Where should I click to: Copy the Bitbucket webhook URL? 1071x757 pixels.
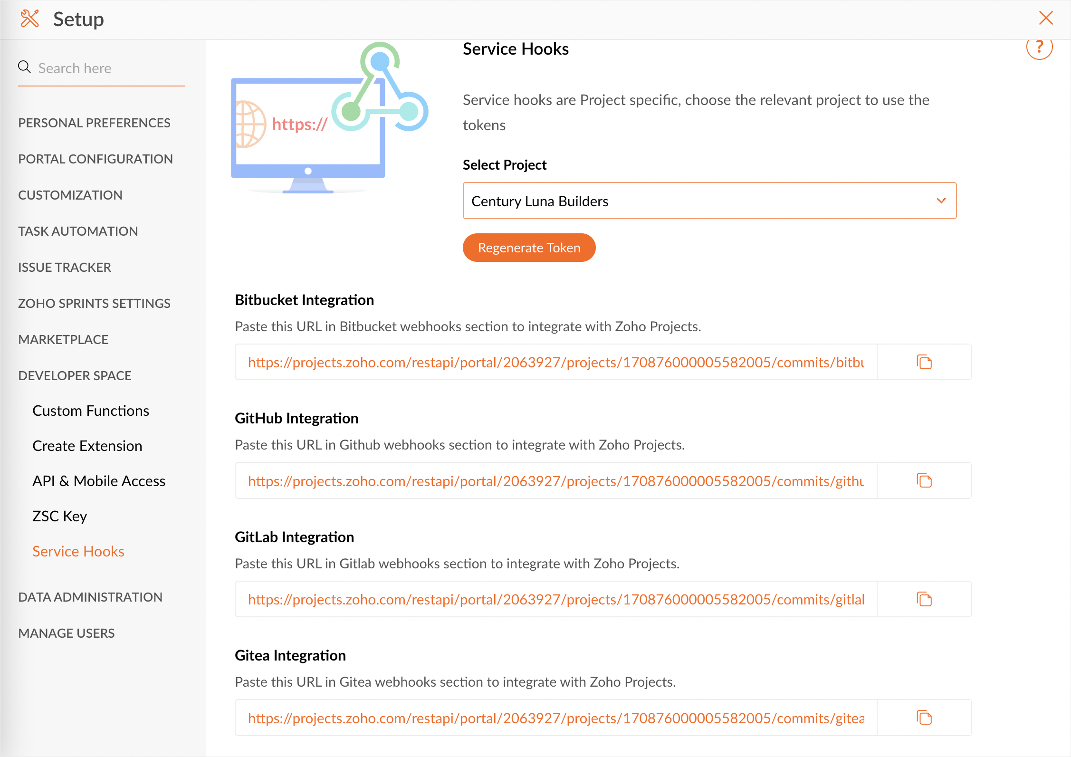pos(924,362)
